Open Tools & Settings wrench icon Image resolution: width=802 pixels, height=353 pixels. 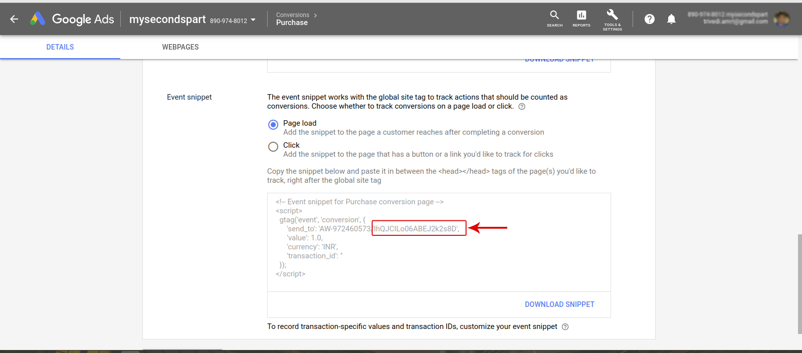(x=612, y=20)
